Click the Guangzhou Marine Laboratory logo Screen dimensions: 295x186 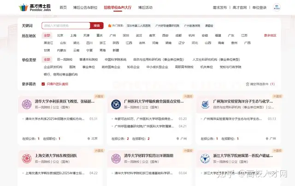click(x=204, y=105)
